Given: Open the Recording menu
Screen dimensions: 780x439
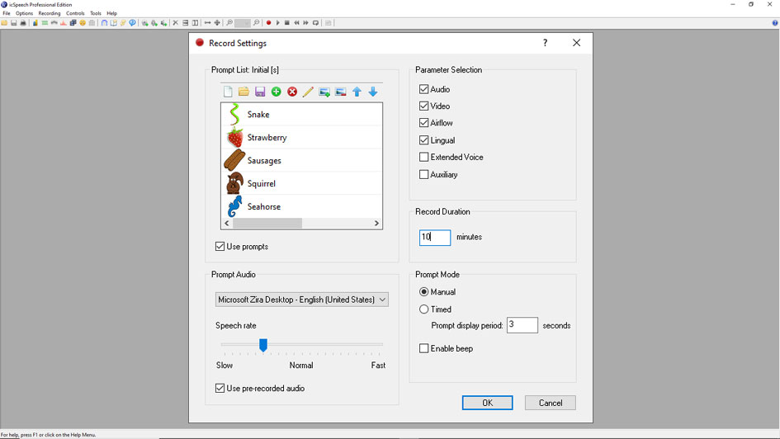Looking at the screenshot, I should [x=50, y=13].
